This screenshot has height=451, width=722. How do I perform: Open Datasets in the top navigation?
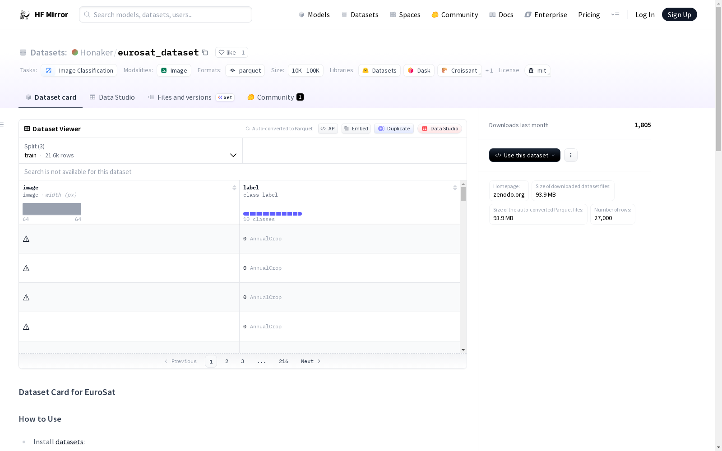pos(360,14)
